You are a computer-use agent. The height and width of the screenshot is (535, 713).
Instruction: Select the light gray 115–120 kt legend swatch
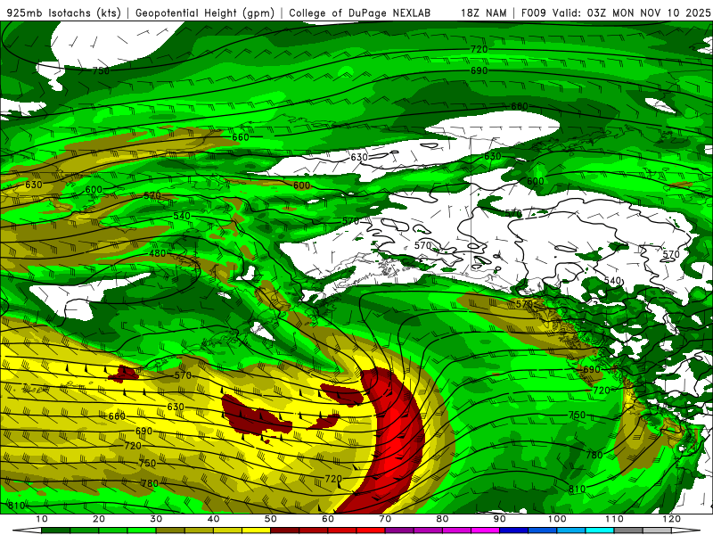point(657,531)
